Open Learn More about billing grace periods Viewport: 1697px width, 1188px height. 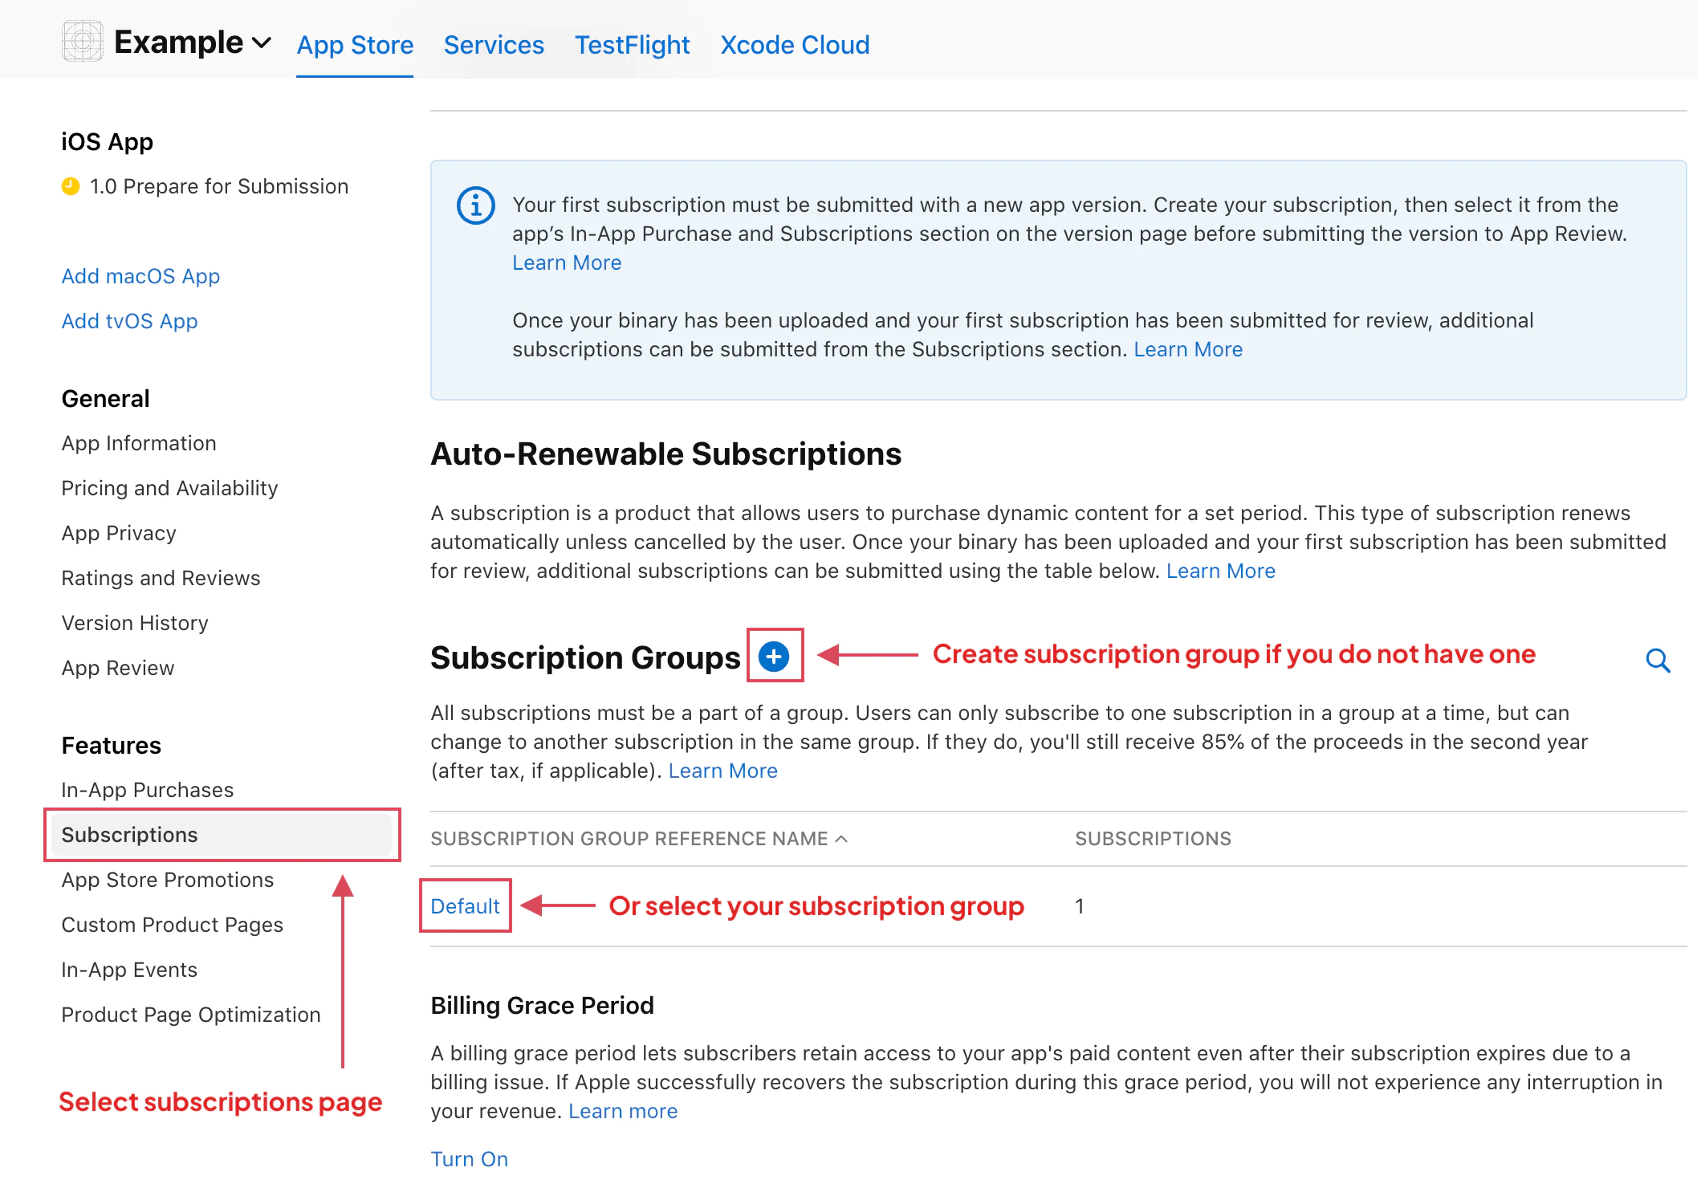622,1110
